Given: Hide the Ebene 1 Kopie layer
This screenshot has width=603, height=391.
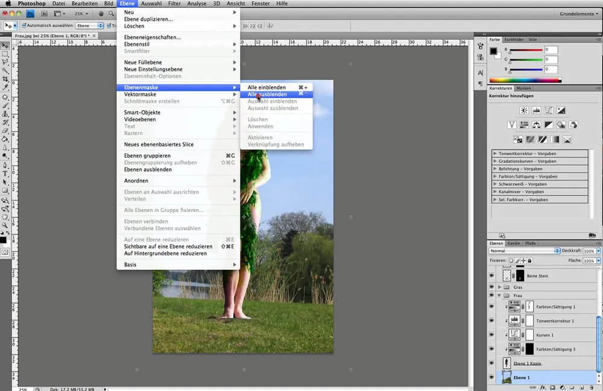Looking at the screenshot, I should tap(491, 363).
